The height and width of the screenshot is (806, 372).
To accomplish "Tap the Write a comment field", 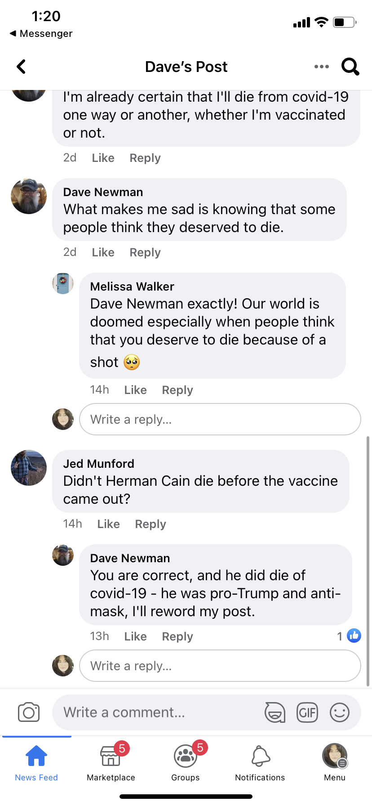I will [157, 712].
